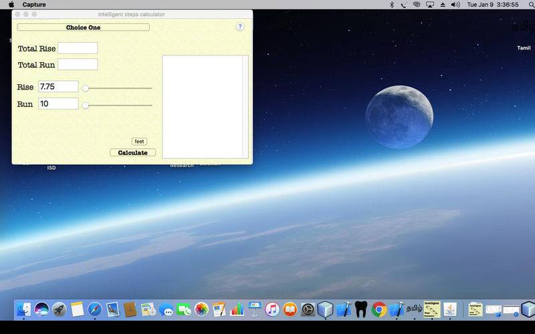Open Xcode icon between Chrome and Tamil app
This screenshot has height=334, width=535.
coord(397,309)
